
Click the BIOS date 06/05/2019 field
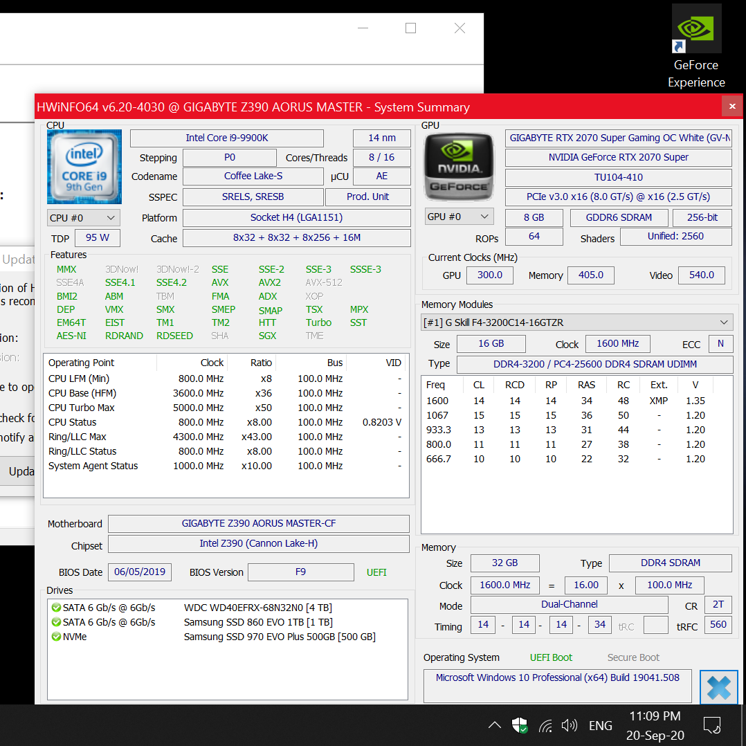(140, 572)
